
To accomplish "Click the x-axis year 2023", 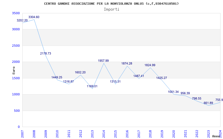I will [209, 134].
